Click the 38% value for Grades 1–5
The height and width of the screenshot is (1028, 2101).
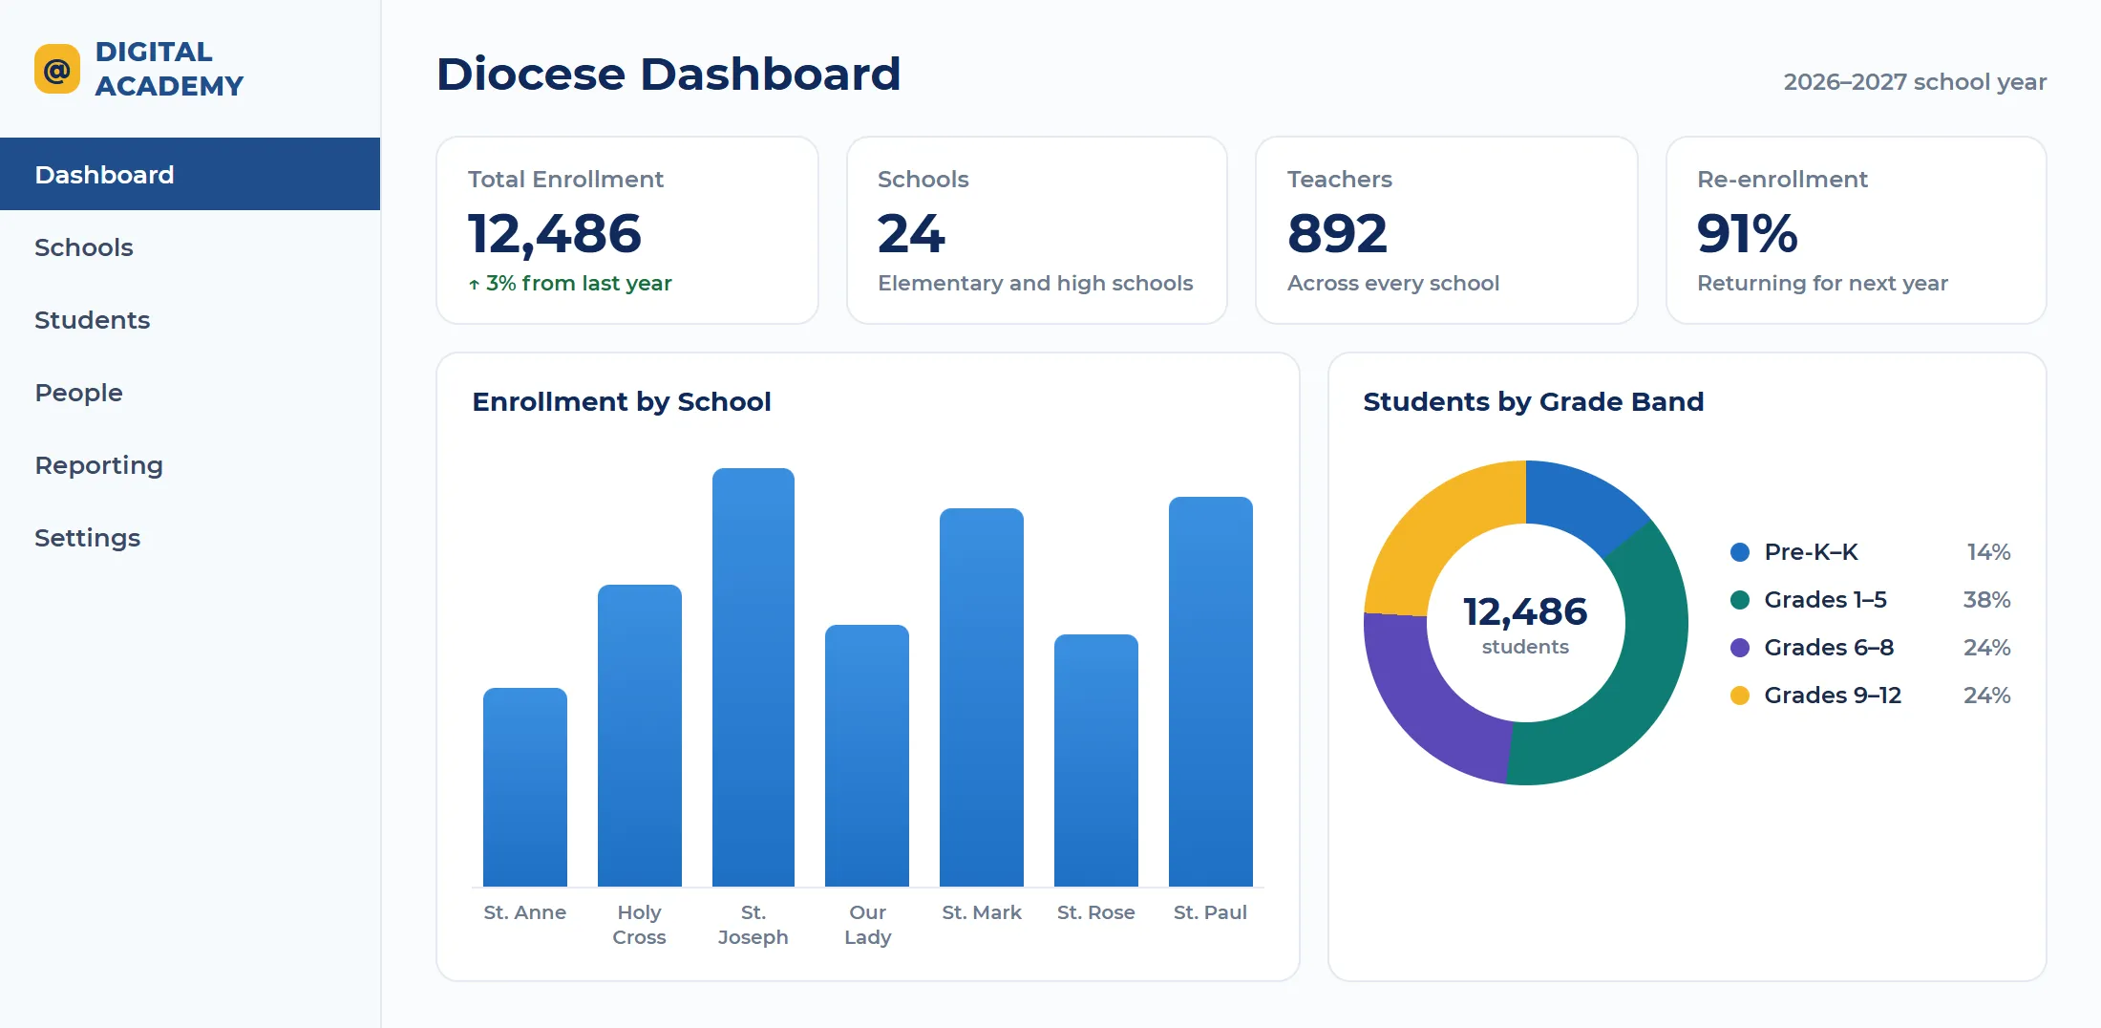click(x=1986, y=600)
